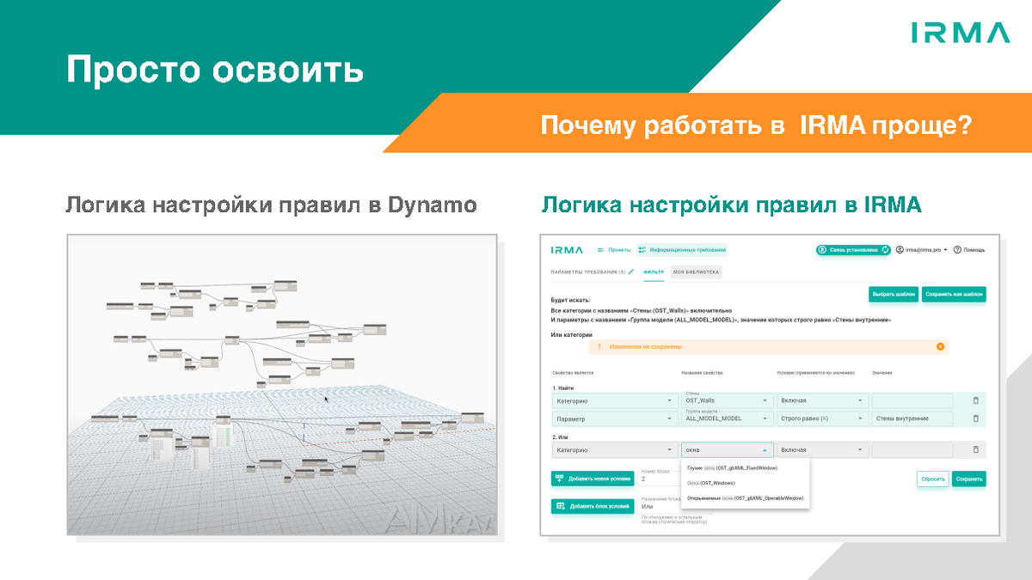Screen dimensions: 1032x580
Task: Click the Номер блока field
Action: click(x=660, y=477)
